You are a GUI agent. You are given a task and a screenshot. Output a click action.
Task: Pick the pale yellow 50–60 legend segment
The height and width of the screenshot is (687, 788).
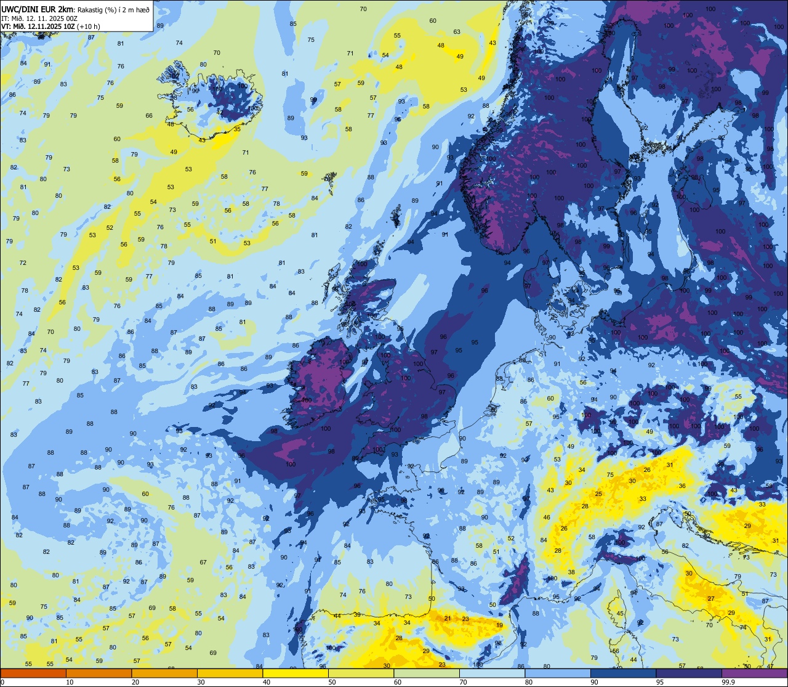pyautogui.click(x=361, y=673)
